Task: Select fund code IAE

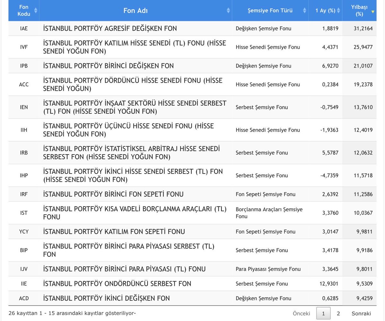Action: coord(24,28)
